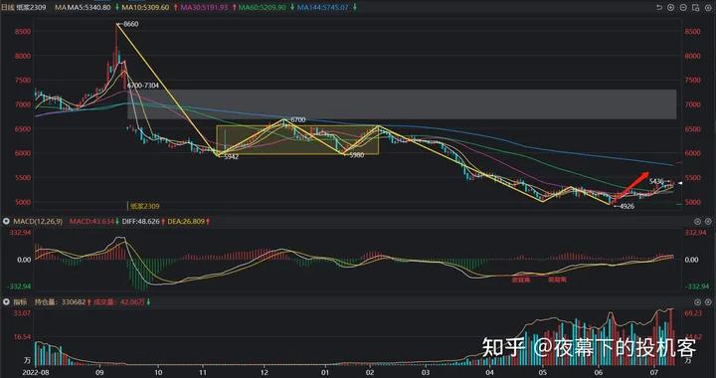Click the 4926 bottom price label

626,206
